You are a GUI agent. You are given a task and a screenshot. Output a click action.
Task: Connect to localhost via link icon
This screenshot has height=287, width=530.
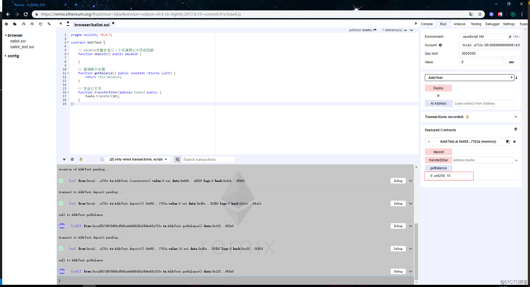[x=49, y=24]
